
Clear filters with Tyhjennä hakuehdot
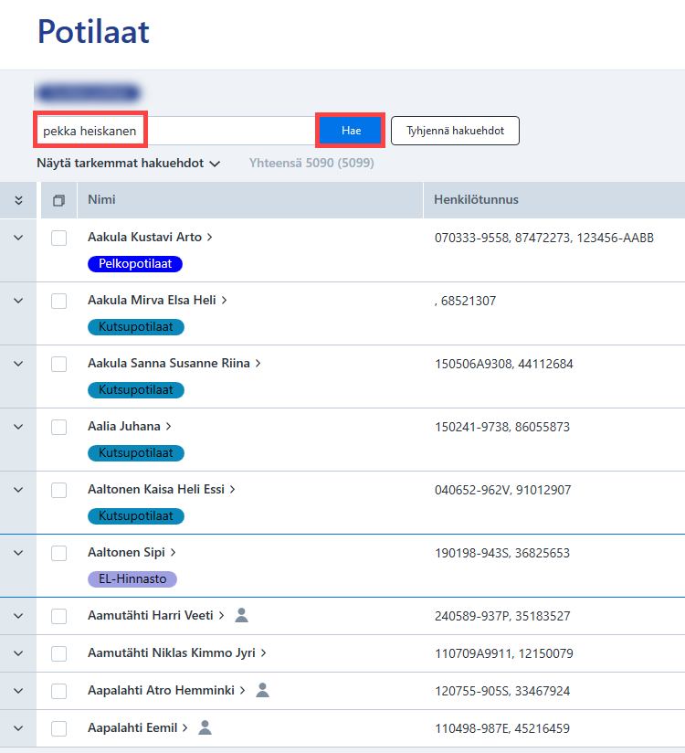point(455,131)
